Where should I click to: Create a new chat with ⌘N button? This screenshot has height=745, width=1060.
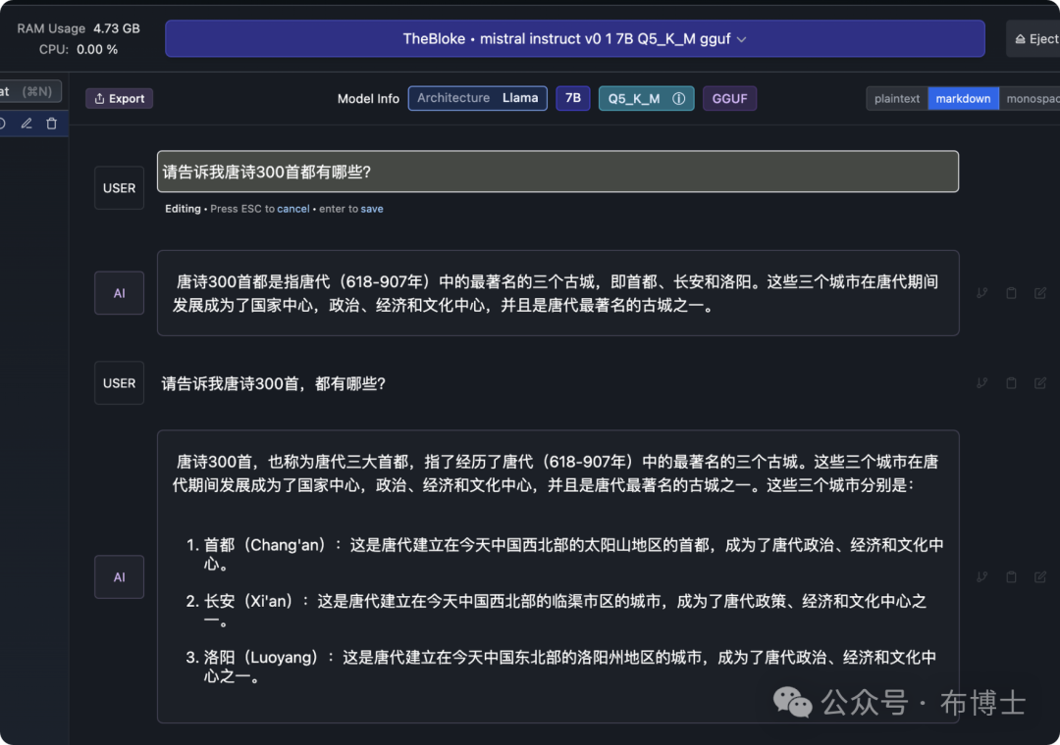coord(29,91)
